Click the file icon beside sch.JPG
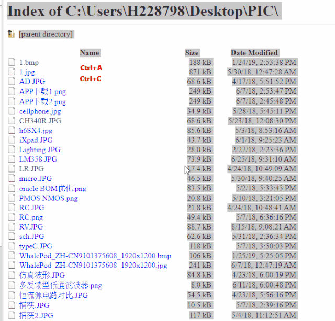 tap(12, 236)
